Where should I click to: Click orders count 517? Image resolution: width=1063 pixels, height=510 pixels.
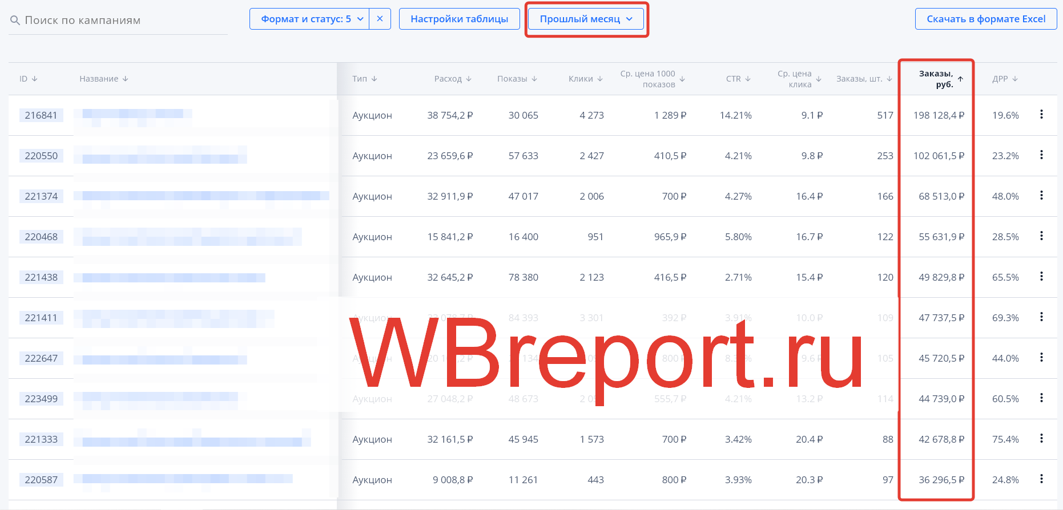tap(885, 115)
